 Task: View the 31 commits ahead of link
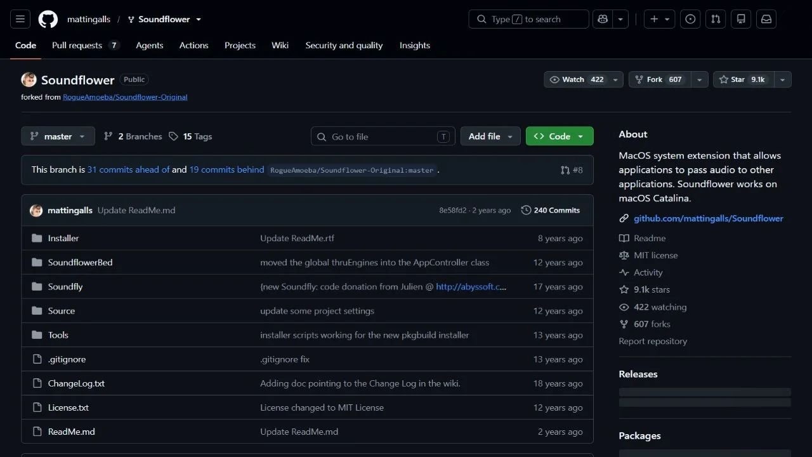point(128,170)
